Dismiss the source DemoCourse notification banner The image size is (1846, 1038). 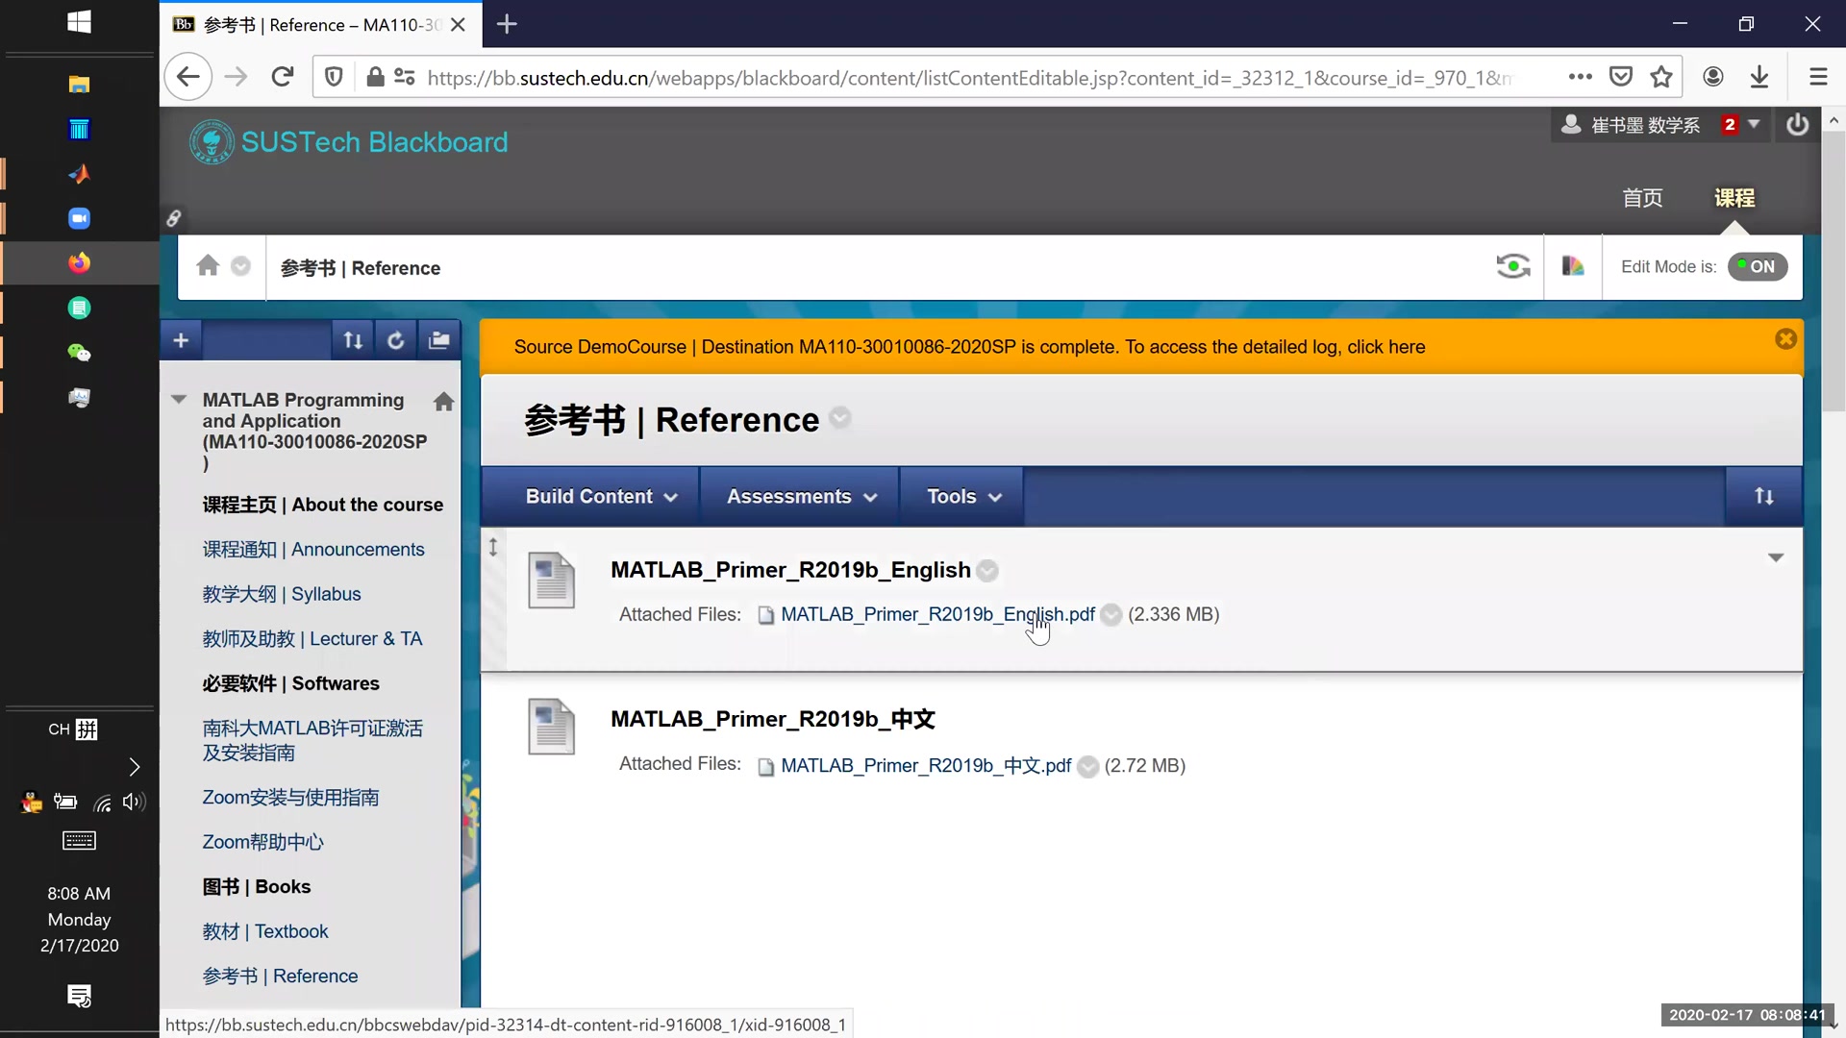pos(1786,338)
